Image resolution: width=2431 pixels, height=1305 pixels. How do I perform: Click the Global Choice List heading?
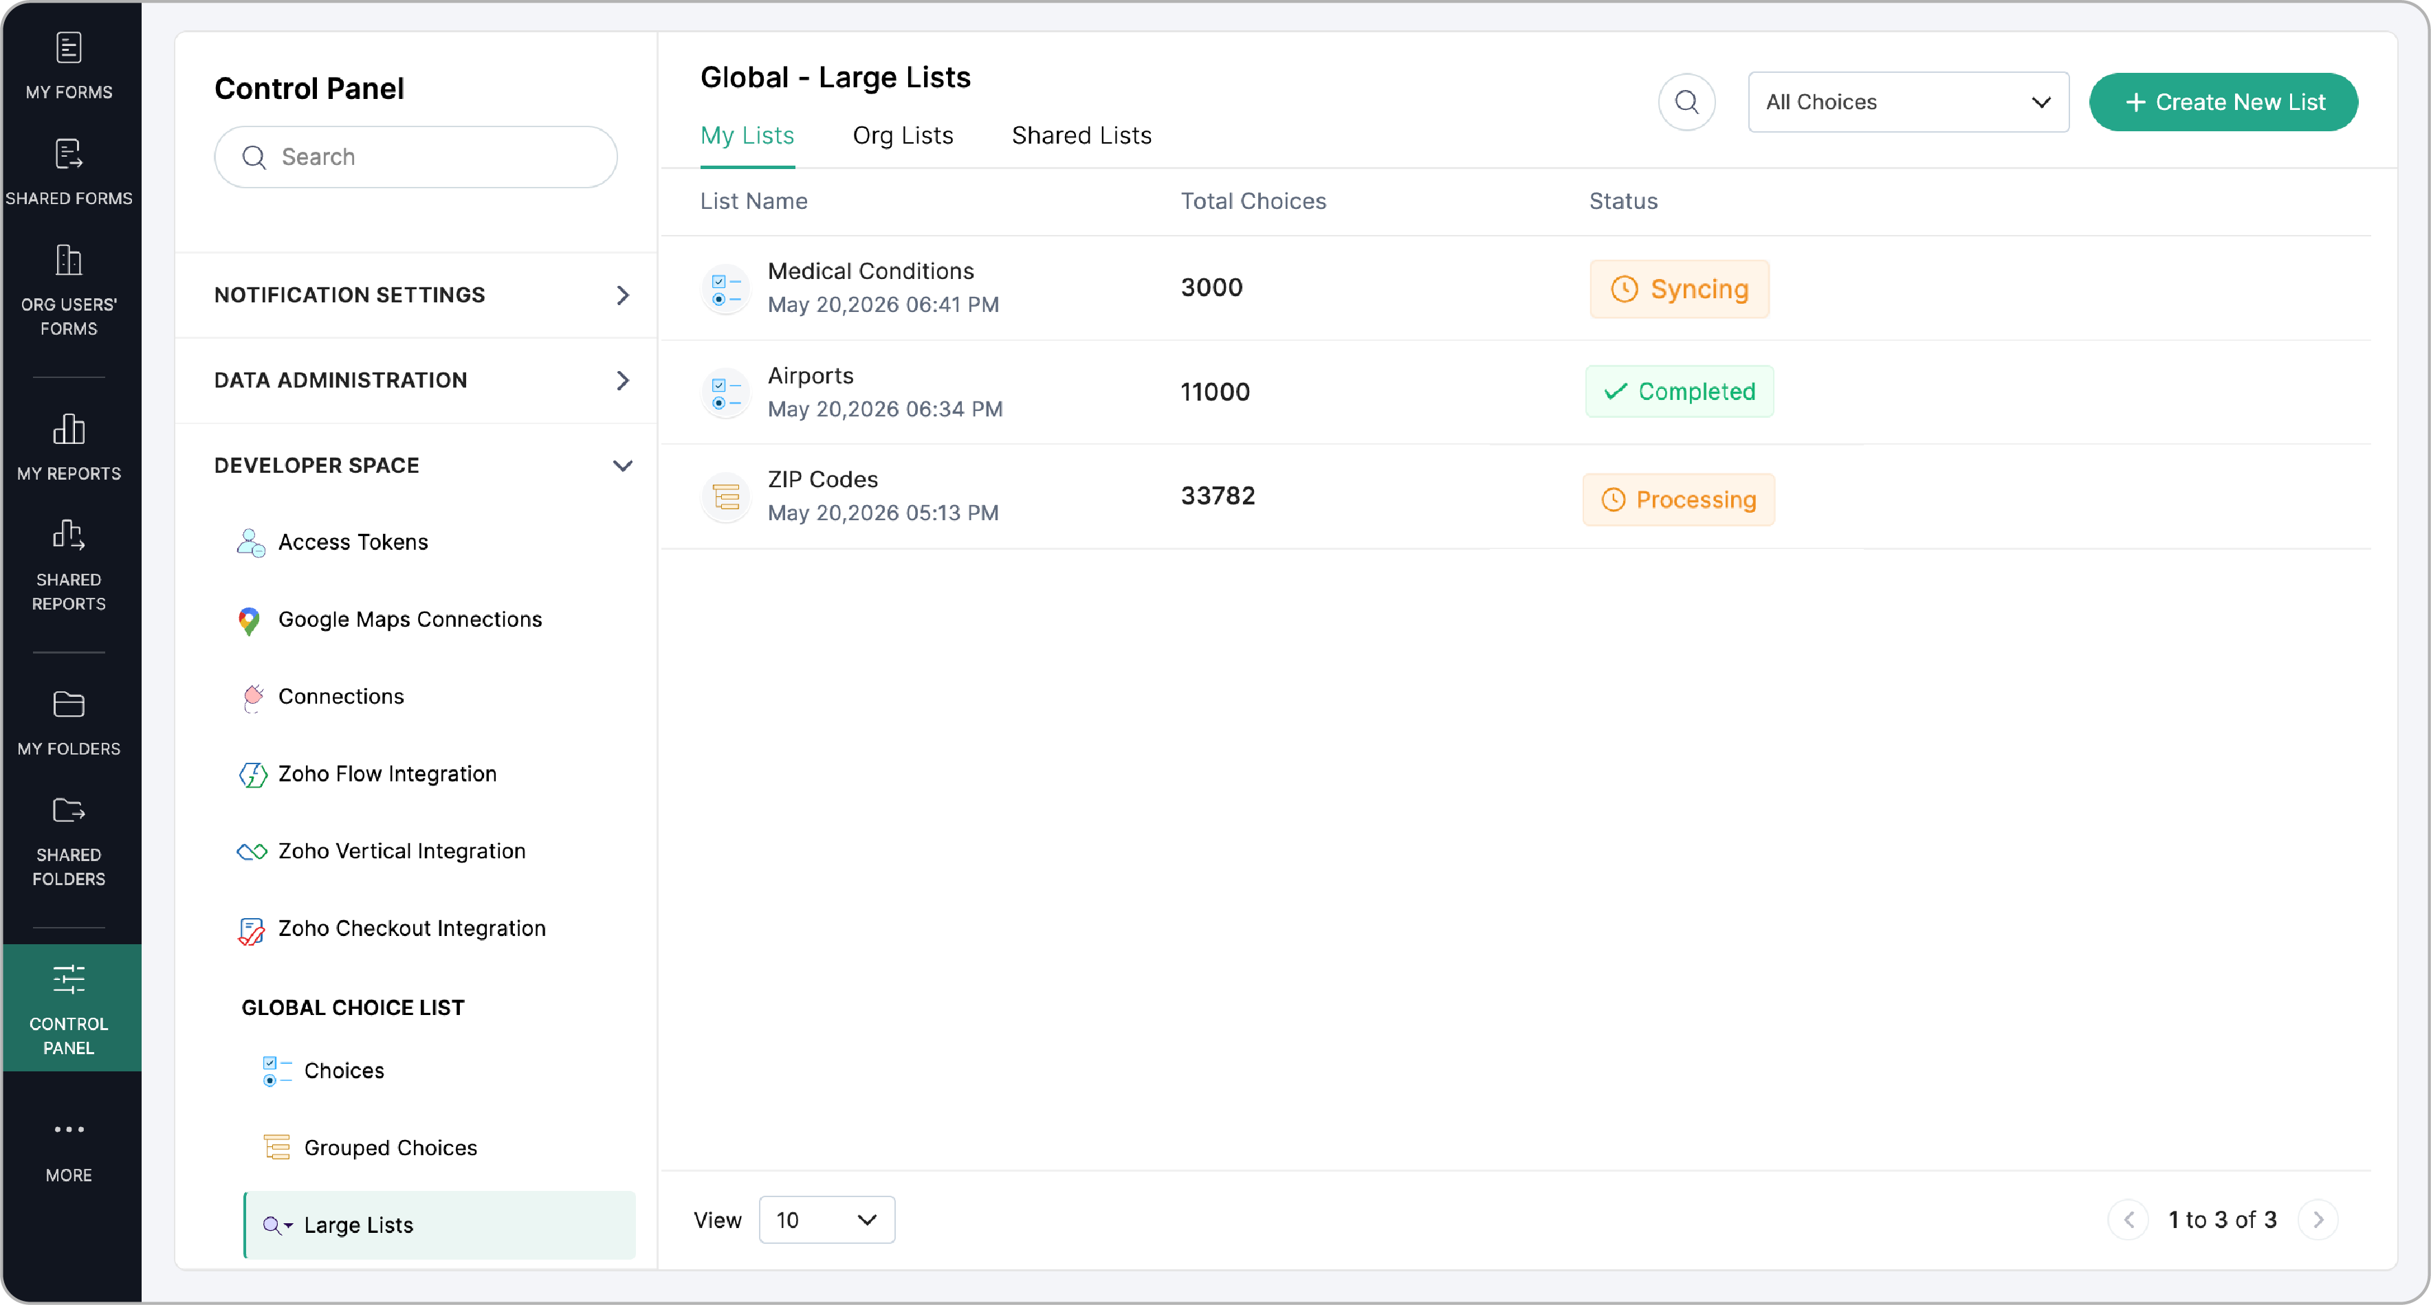[353, 1009]
